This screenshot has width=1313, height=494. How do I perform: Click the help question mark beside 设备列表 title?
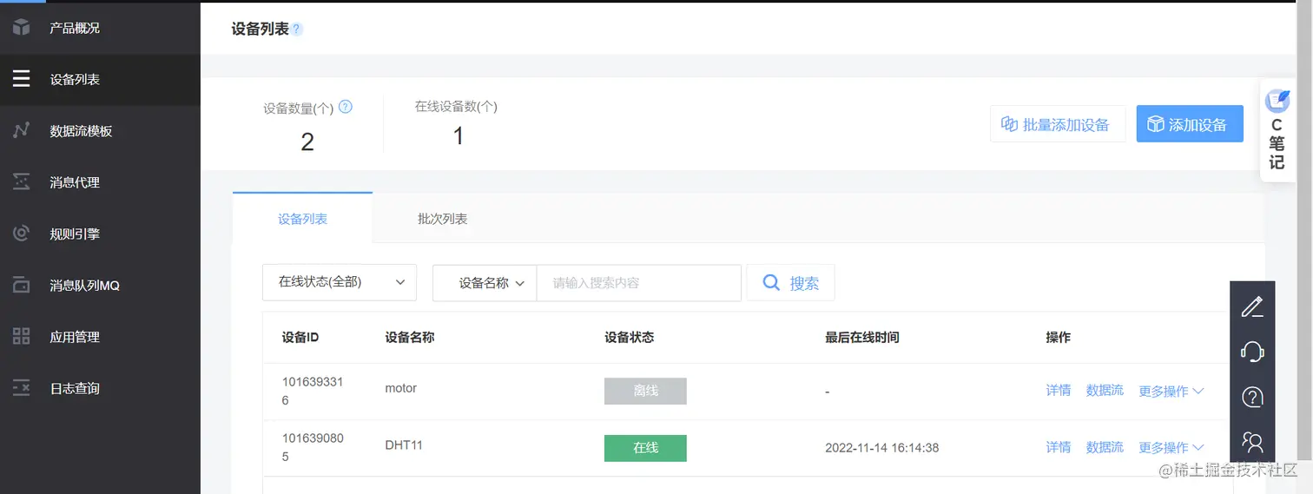[297, 30]
